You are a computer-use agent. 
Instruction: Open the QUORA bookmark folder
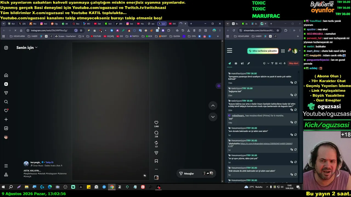(x=175, y=36)
